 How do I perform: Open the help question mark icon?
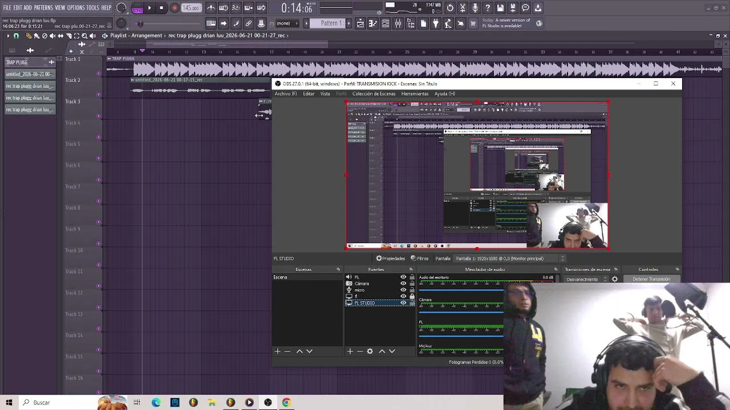click(x=488, y=8)
